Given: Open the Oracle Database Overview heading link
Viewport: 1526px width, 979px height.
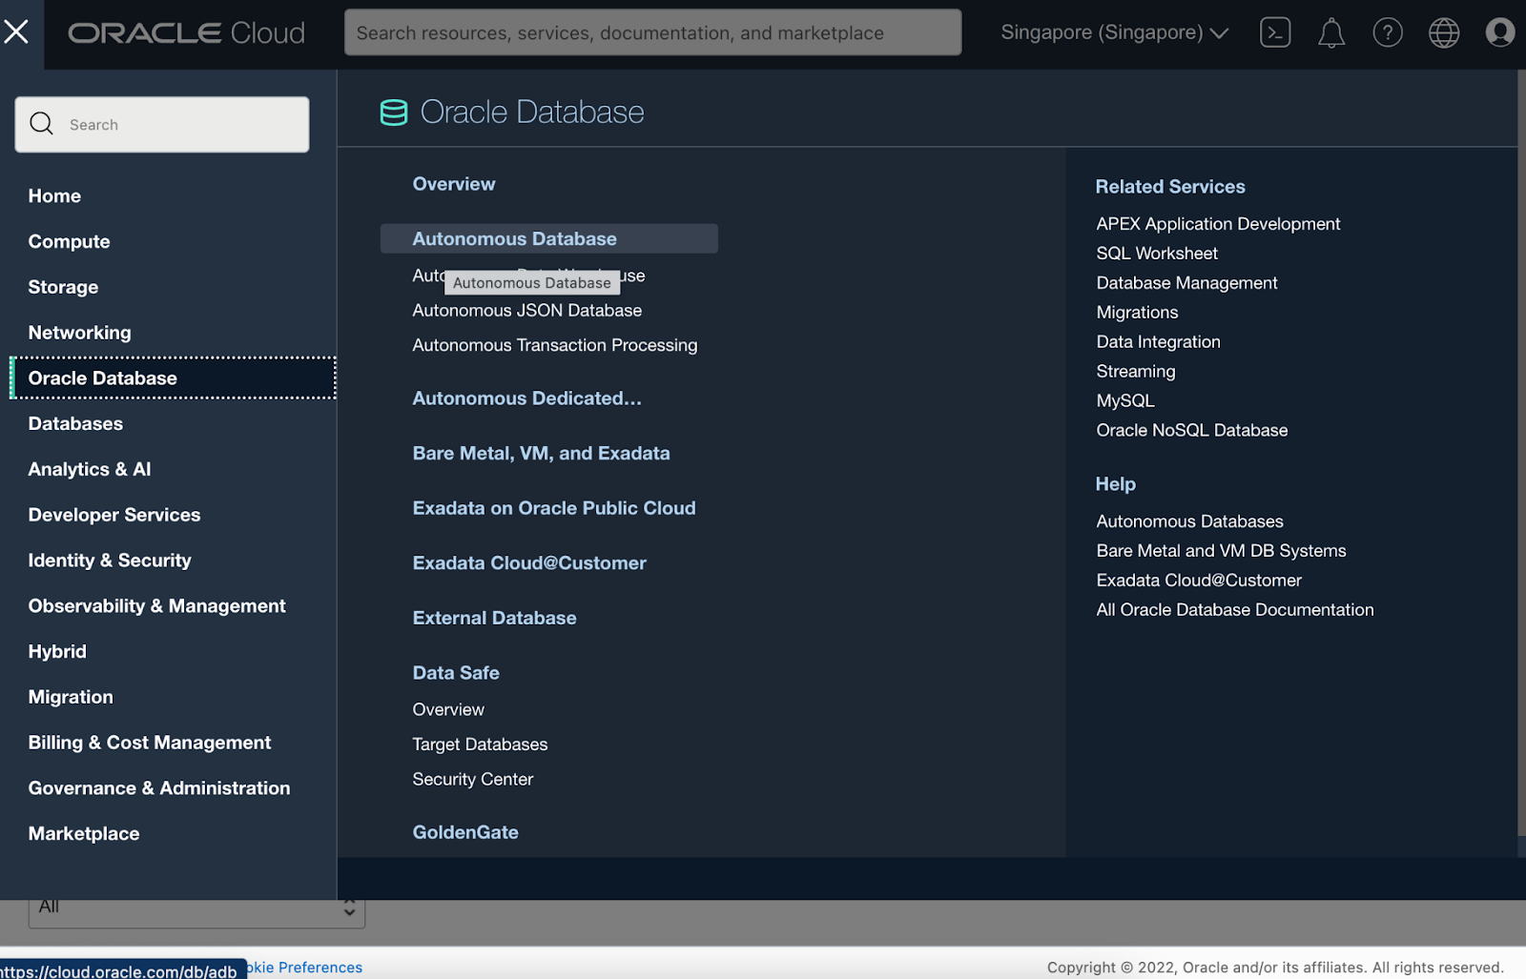Looking at the screenshot, I should [454, 184].
